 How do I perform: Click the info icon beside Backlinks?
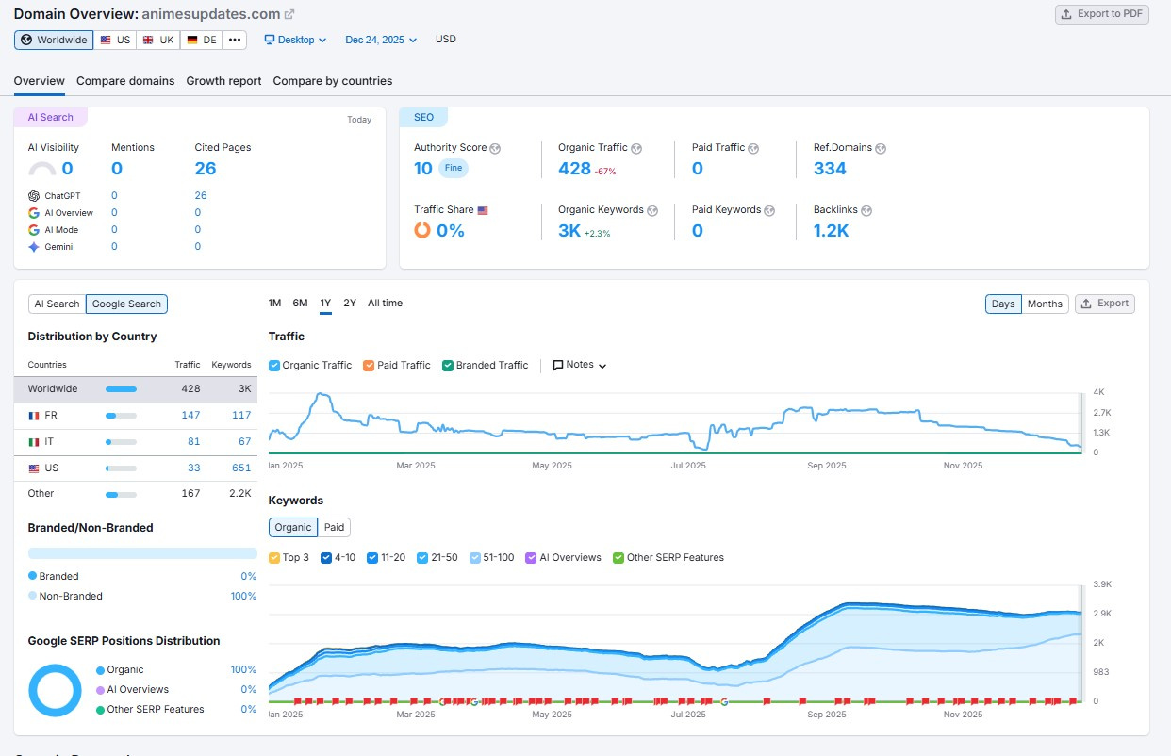[x=866, y=210]
